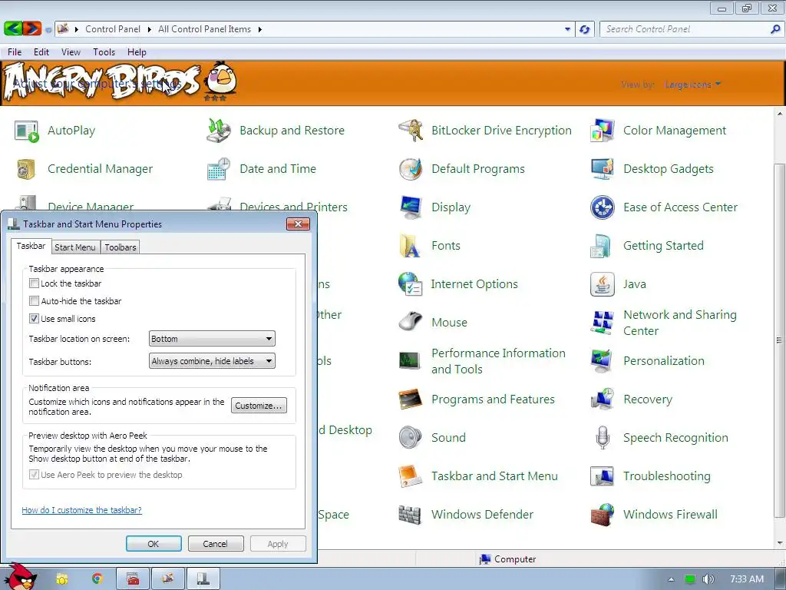Click the Sound speaker icon
This screenshot has height=590, width=786.
click(x=411, y=437)
